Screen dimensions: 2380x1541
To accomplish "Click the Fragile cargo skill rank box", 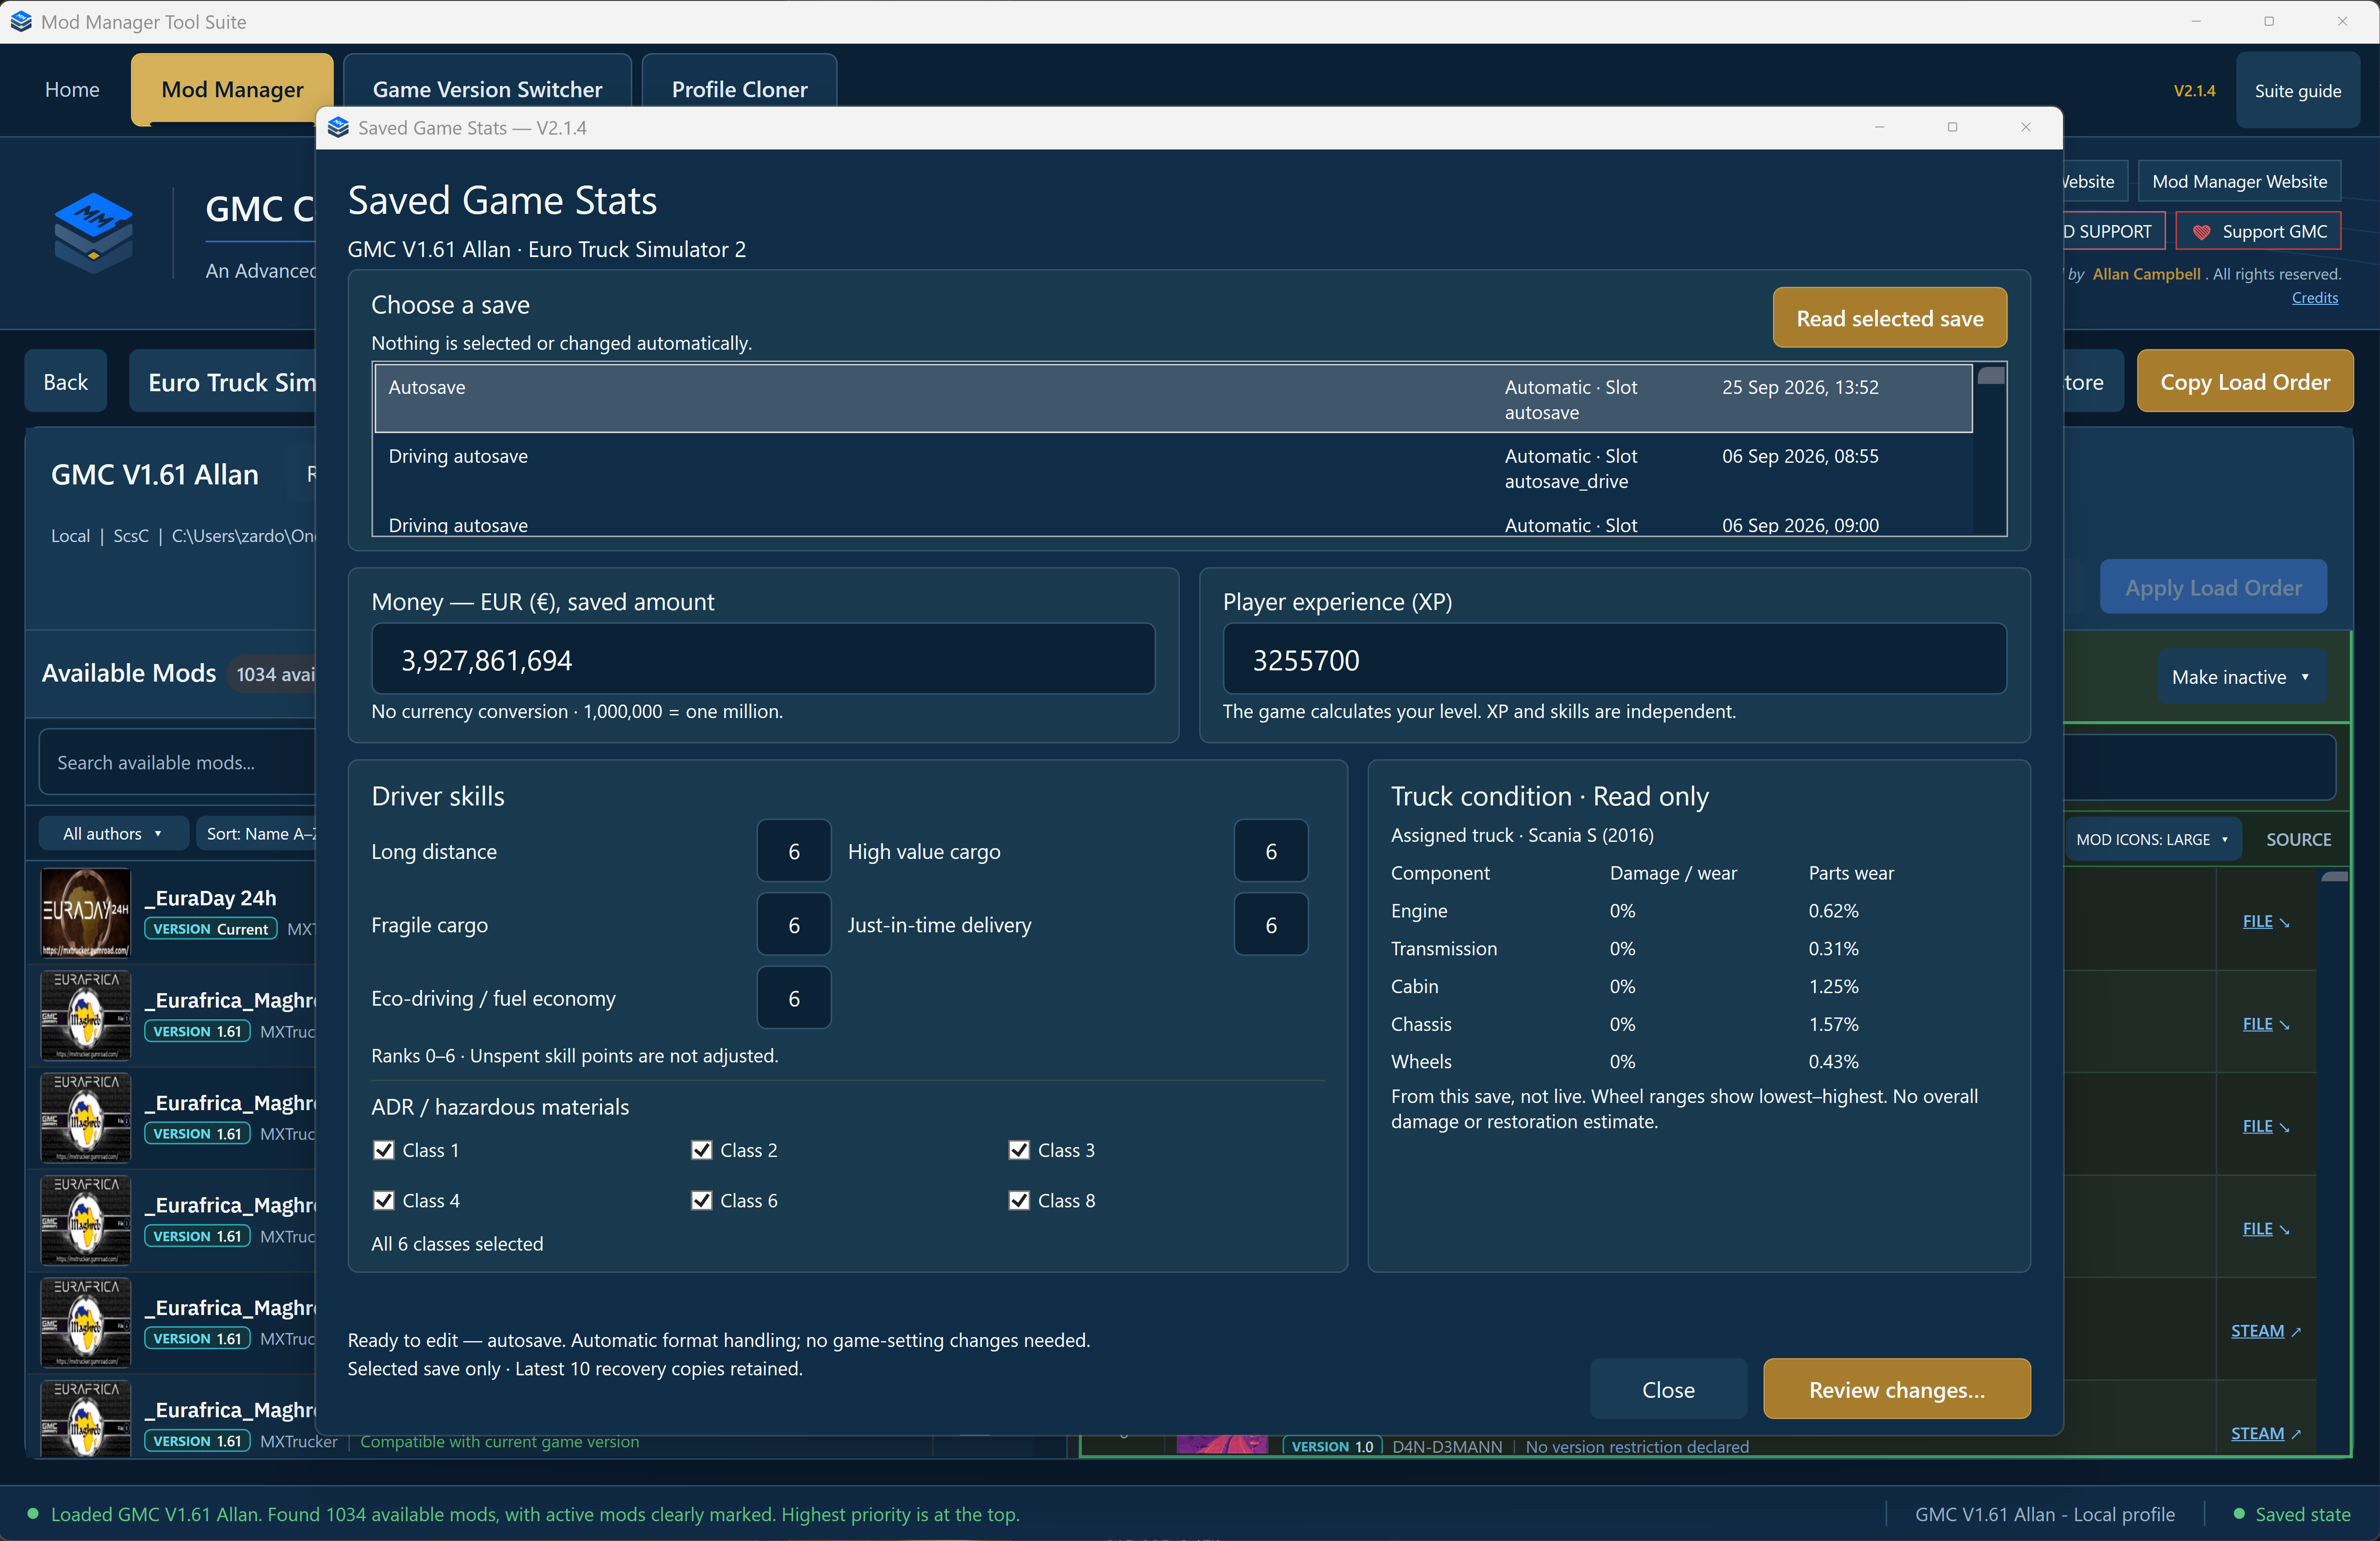I will click(x=793, y=924).
